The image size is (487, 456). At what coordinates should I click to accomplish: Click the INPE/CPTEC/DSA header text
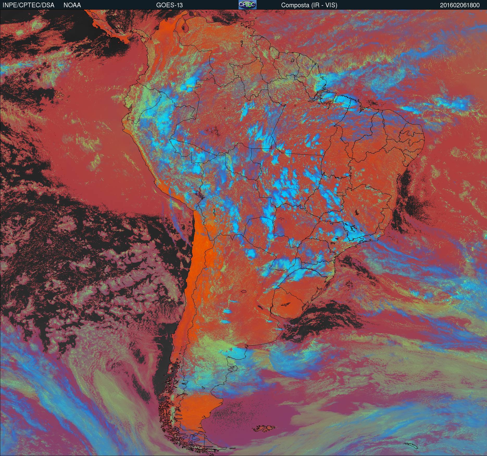tap(28, 5)
